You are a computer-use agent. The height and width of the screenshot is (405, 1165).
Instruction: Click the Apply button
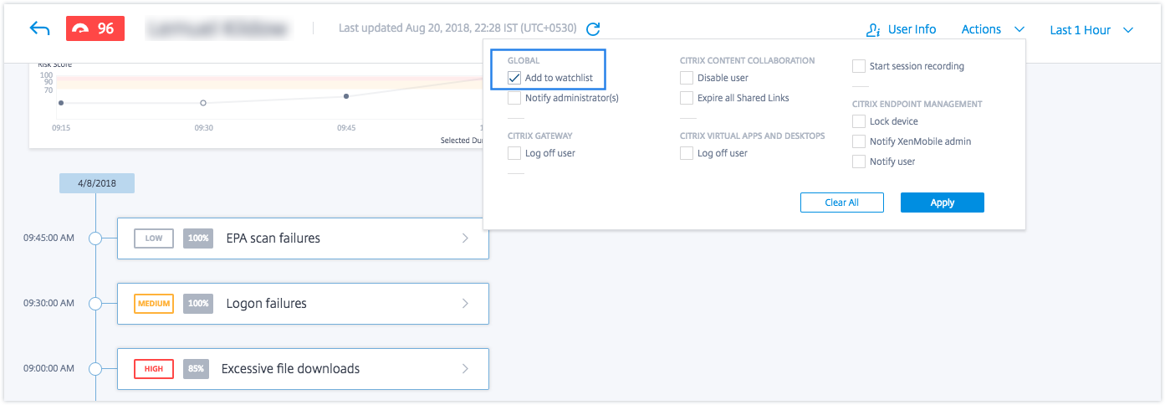[x=942, y=202]
